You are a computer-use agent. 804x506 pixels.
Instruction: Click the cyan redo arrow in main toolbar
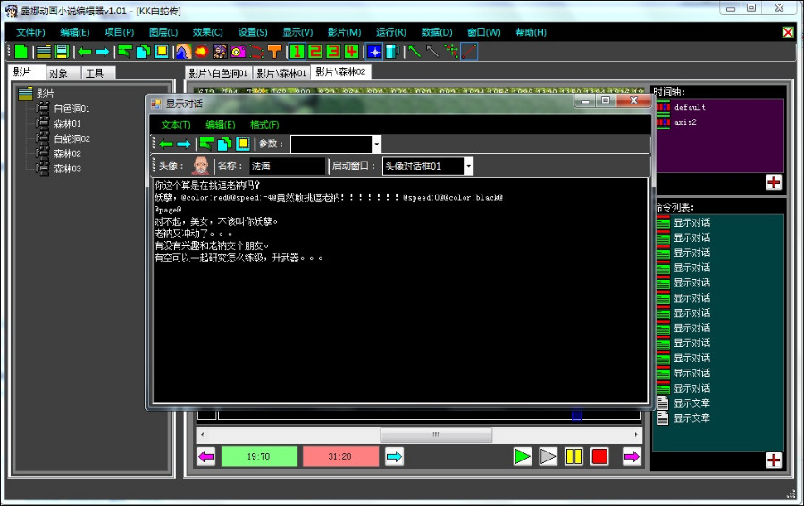pos(102,52)
